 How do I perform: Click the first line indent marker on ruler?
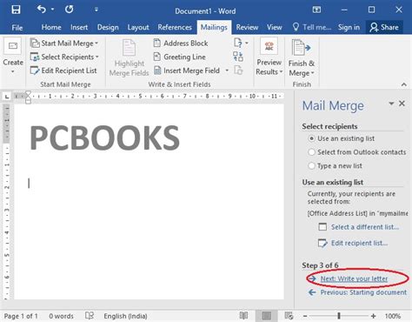coord(28,93)
